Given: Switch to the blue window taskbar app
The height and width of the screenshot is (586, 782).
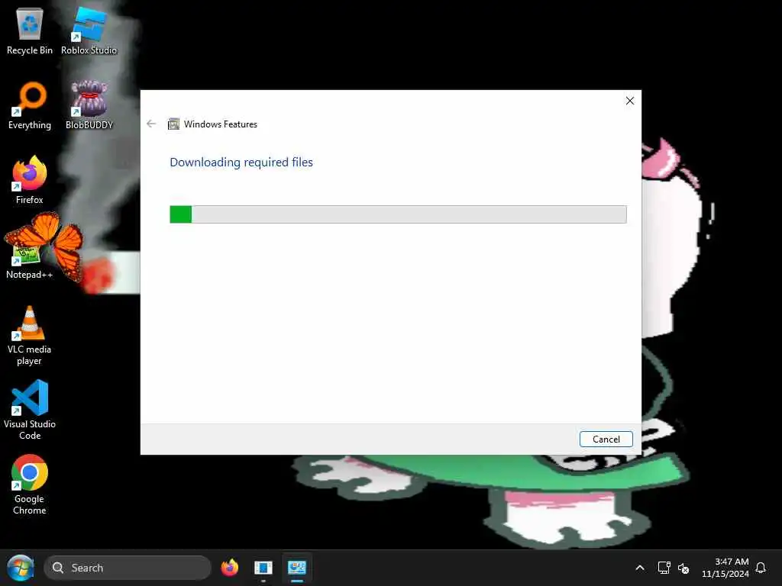Looking at the screenshot, I should click(263, 568).
